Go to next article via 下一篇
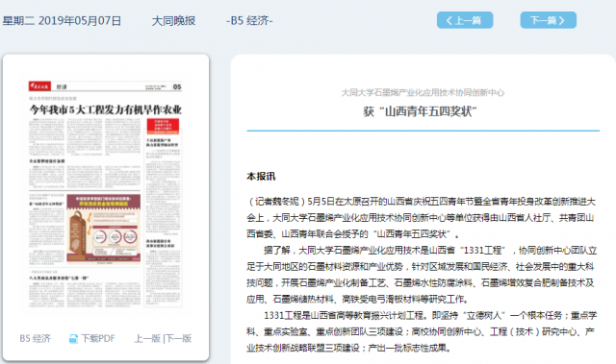 (548, 20)
